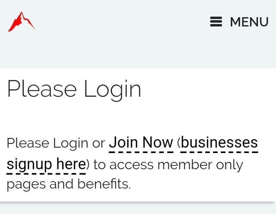Follow the Join Now link
Viewport: 276px width, 214px height.
point(141,143)
